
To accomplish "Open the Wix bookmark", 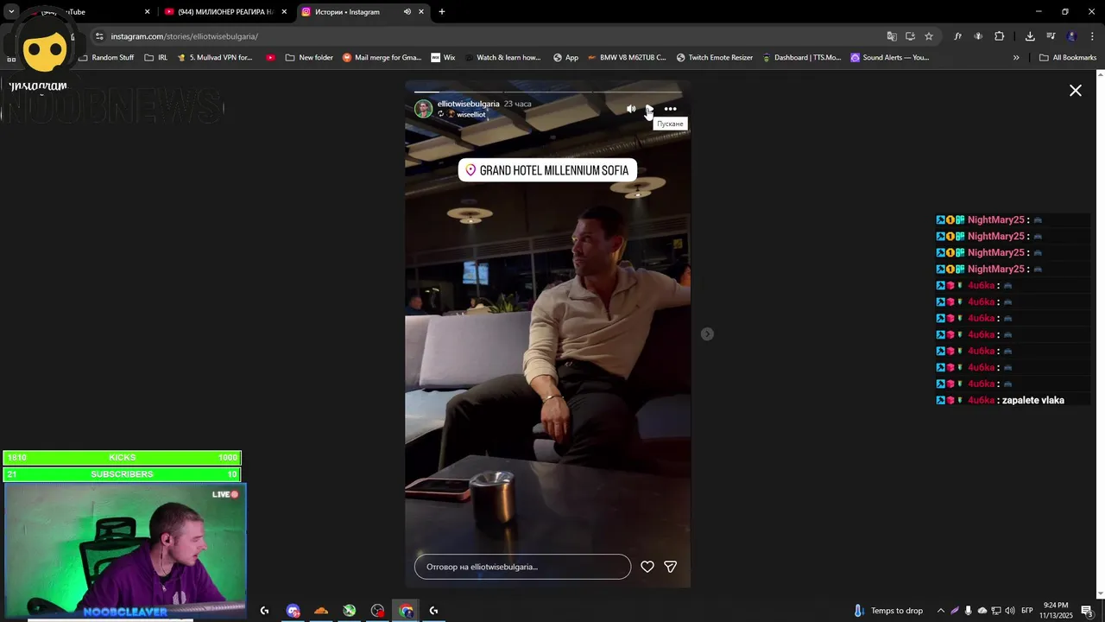I will [443, 58].
